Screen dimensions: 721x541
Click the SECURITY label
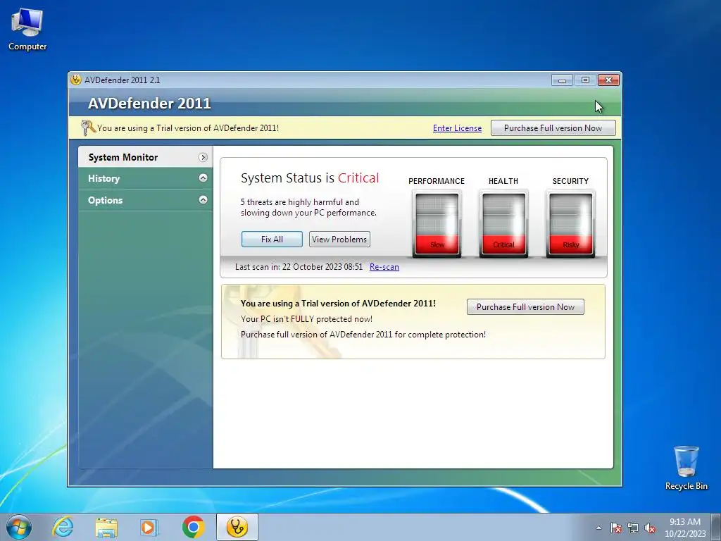(570, 181)
